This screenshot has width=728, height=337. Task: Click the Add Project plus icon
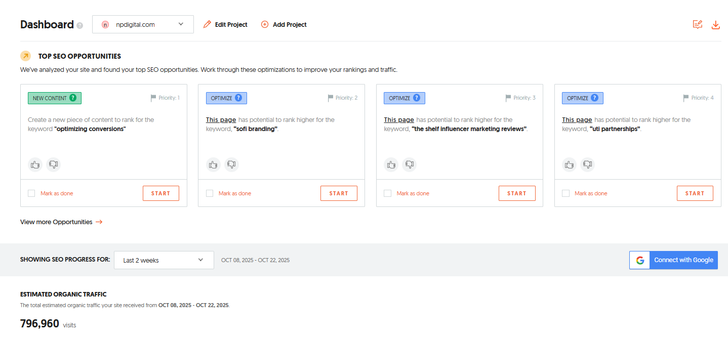click(x=265, y=24)
